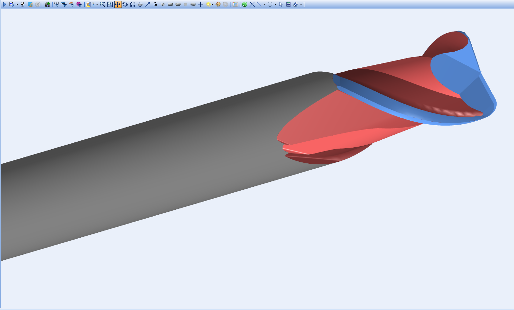The image size is (514, 310).
Task: Select the arrow pointer tool
Action: pyautogui.click(x=281, y=4)
